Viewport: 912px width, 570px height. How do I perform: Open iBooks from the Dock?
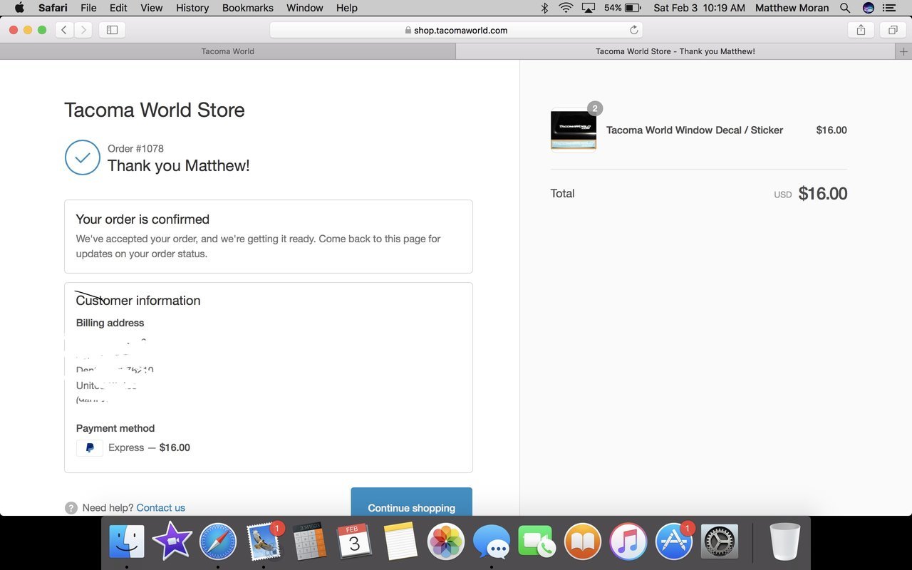pos(582,541)
